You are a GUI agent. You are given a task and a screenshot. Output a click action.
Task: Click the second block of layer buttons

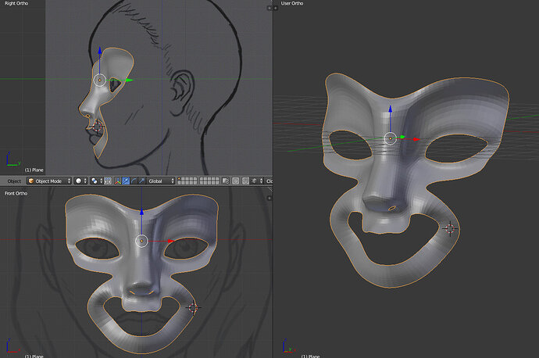(x=209, y=181)
